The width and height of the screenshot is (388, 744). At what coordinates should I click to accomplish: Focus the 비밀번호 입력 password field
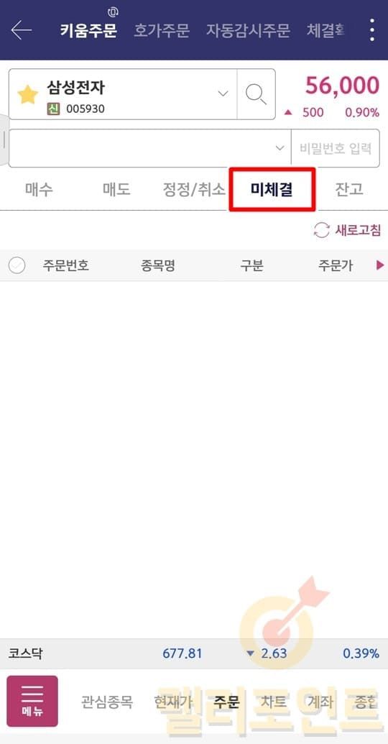336,148
